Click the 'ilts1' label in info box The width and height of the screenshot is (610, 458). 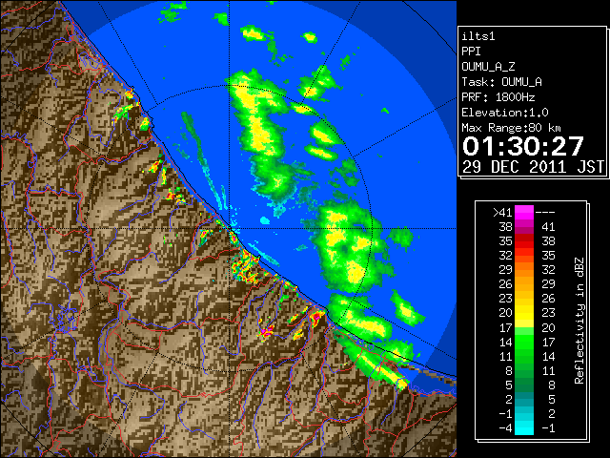[x=478, y=36]
